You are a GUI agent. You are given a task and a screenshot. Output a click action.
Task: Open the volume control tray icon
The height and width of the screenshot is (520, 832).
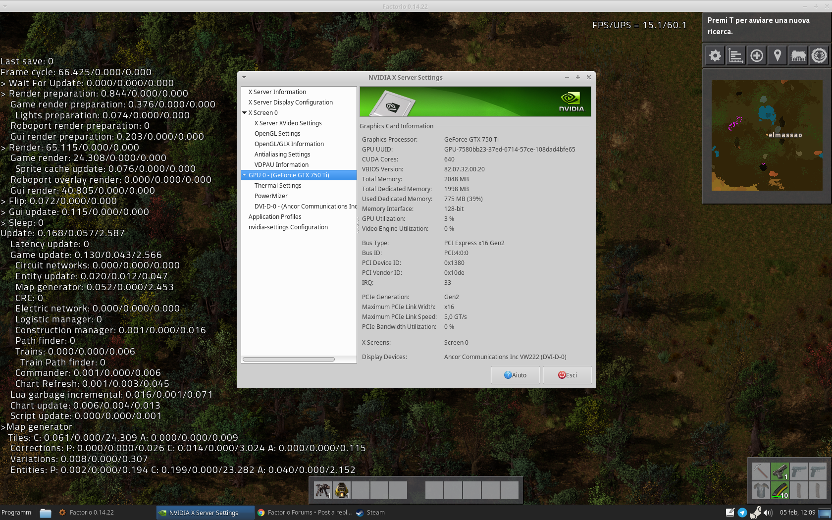(x=768, y=513)
